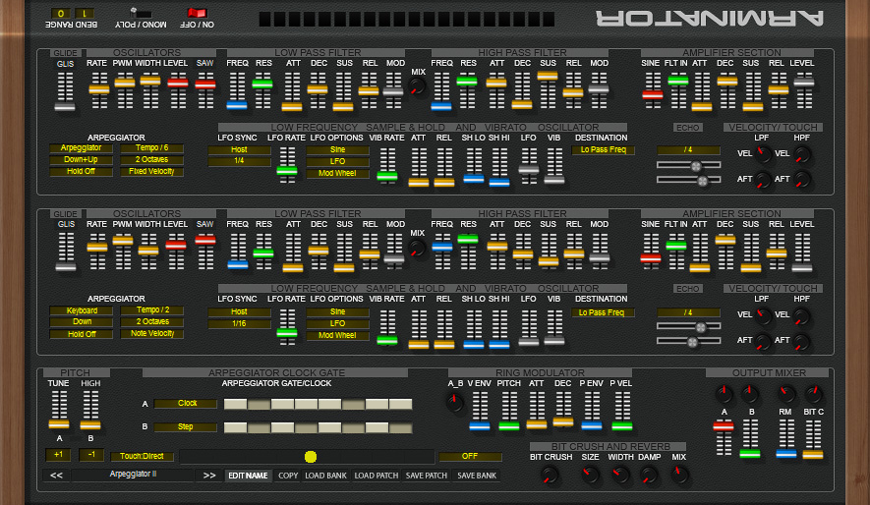Go to previous patch with << arrow
This screenshot has width=870, height=505.
(56, 476)
